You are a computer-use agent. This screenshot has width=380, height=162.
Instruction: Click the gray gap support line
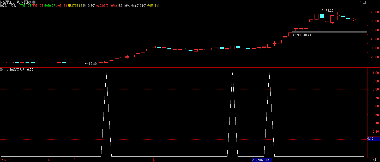[329, 32]
